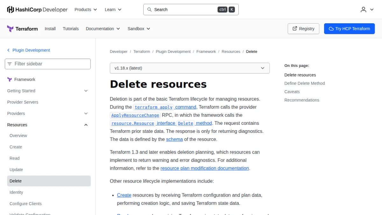
Task: Open the Products dropdown menu
Action: tap(86, 10)
